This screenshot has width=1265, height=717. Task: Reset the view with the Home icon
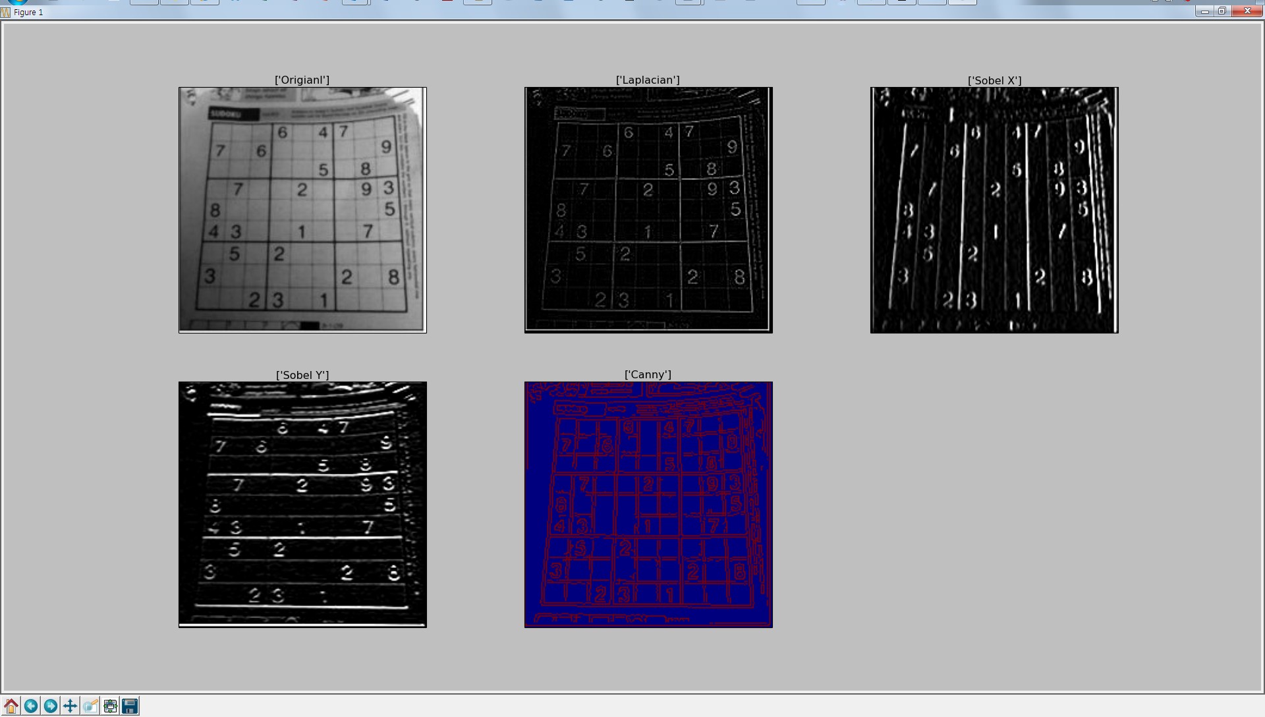(11, 706)
